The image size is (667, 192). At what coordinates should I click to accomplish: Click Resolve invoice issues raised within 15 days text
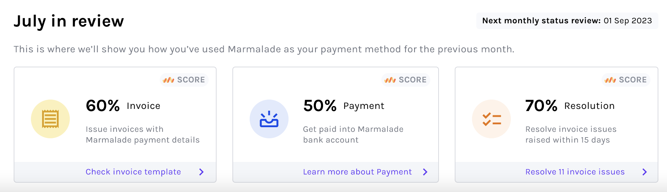[x=571, y=134]
